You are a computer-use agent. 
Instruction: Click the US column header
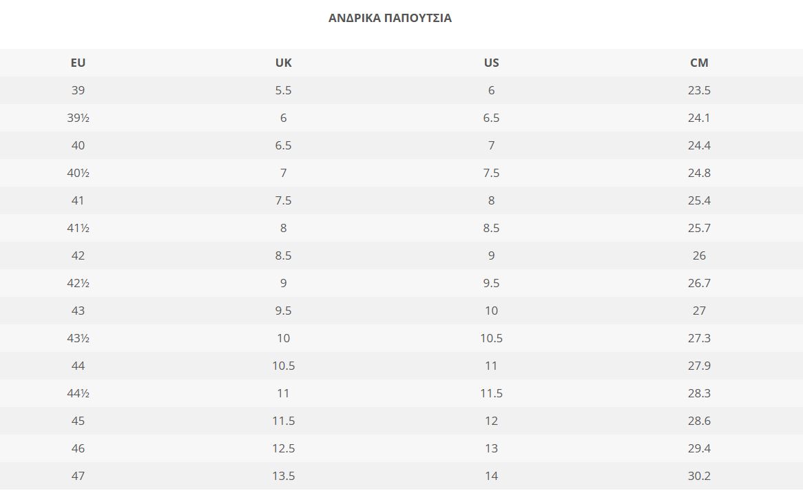tap(491, 63)
